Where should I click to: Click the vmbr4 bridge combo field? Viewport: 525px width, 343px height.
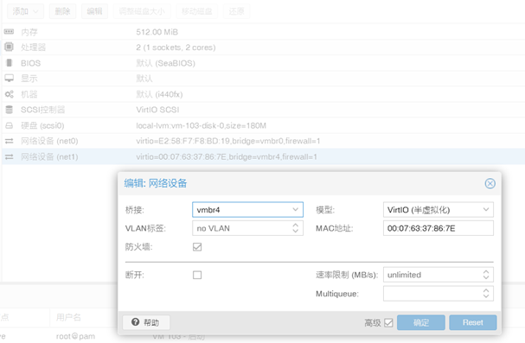coord(247,210)
